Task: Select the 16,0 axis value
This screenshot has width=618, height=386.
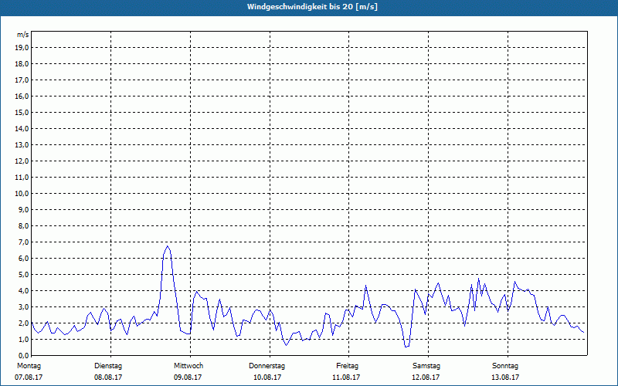Action: point(22,96)
